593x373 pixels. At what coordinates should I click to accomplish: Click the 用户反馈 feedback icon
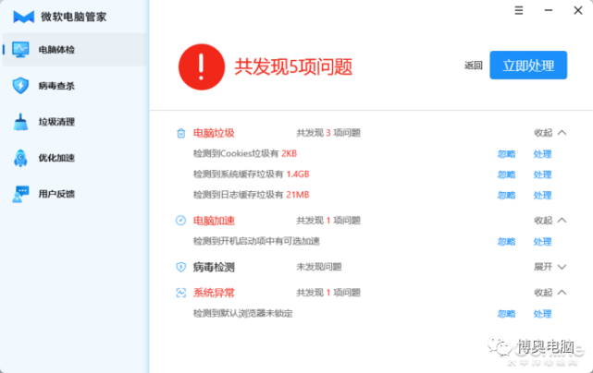[x=20, y=194]
